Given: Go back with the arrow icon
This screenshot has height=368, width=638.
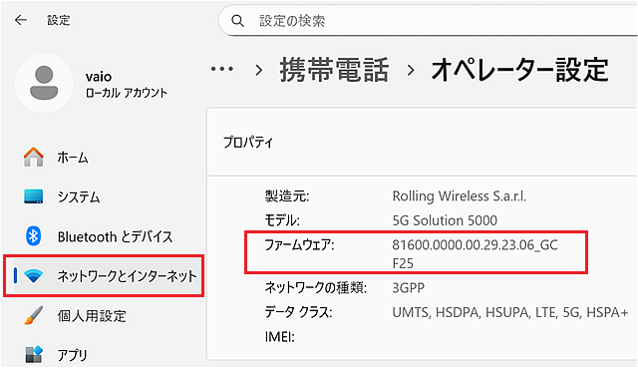Looking at the screenshot, I should [20, 20].
